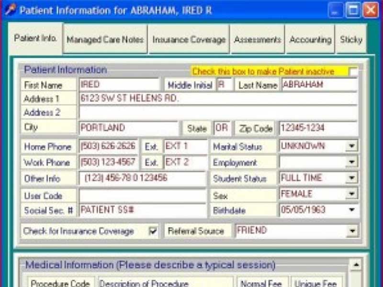Switch to the Patient Info tab
This screenshot has height=287, width=383.
click(x=35, y=38)
